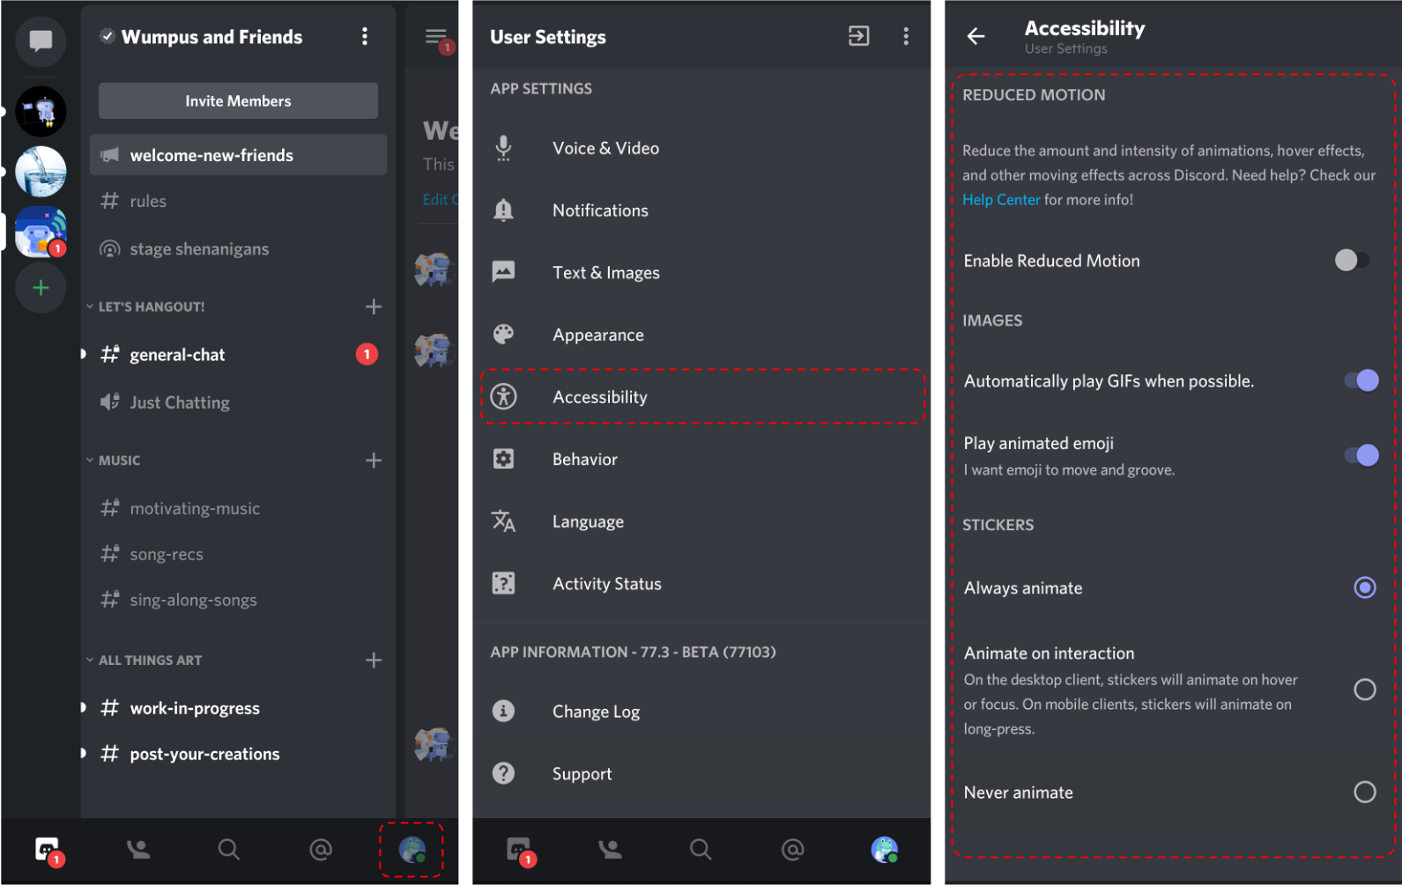Collapse the ALL THINGS ART category

(x=145, y=661)
